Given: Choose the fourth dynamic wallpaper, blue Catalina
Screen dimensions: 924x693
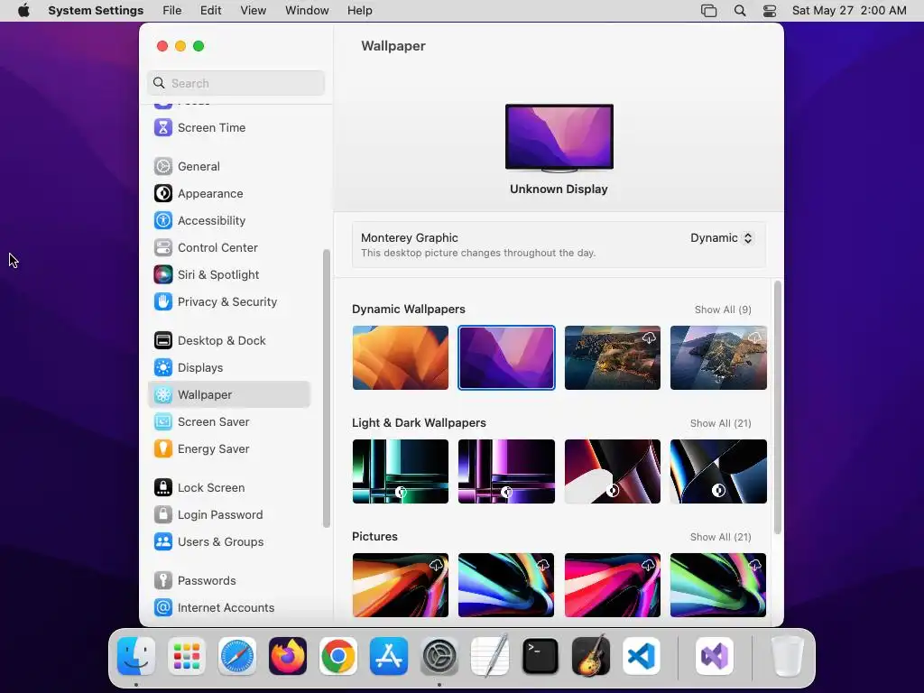Looking at the screenshot, I should click(718, 357).
